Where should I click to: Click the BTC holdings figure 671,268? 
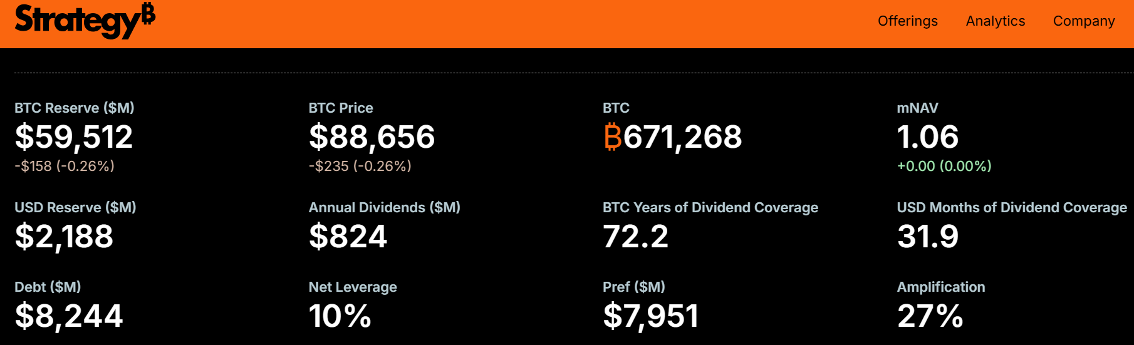pos(682,137)
